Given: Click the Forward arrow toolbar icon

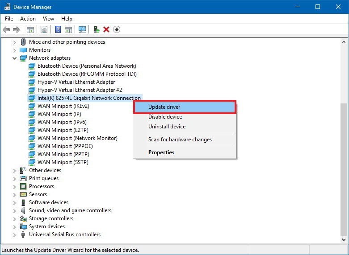Looking at the screenshot, I should click(x=17, y=30).
